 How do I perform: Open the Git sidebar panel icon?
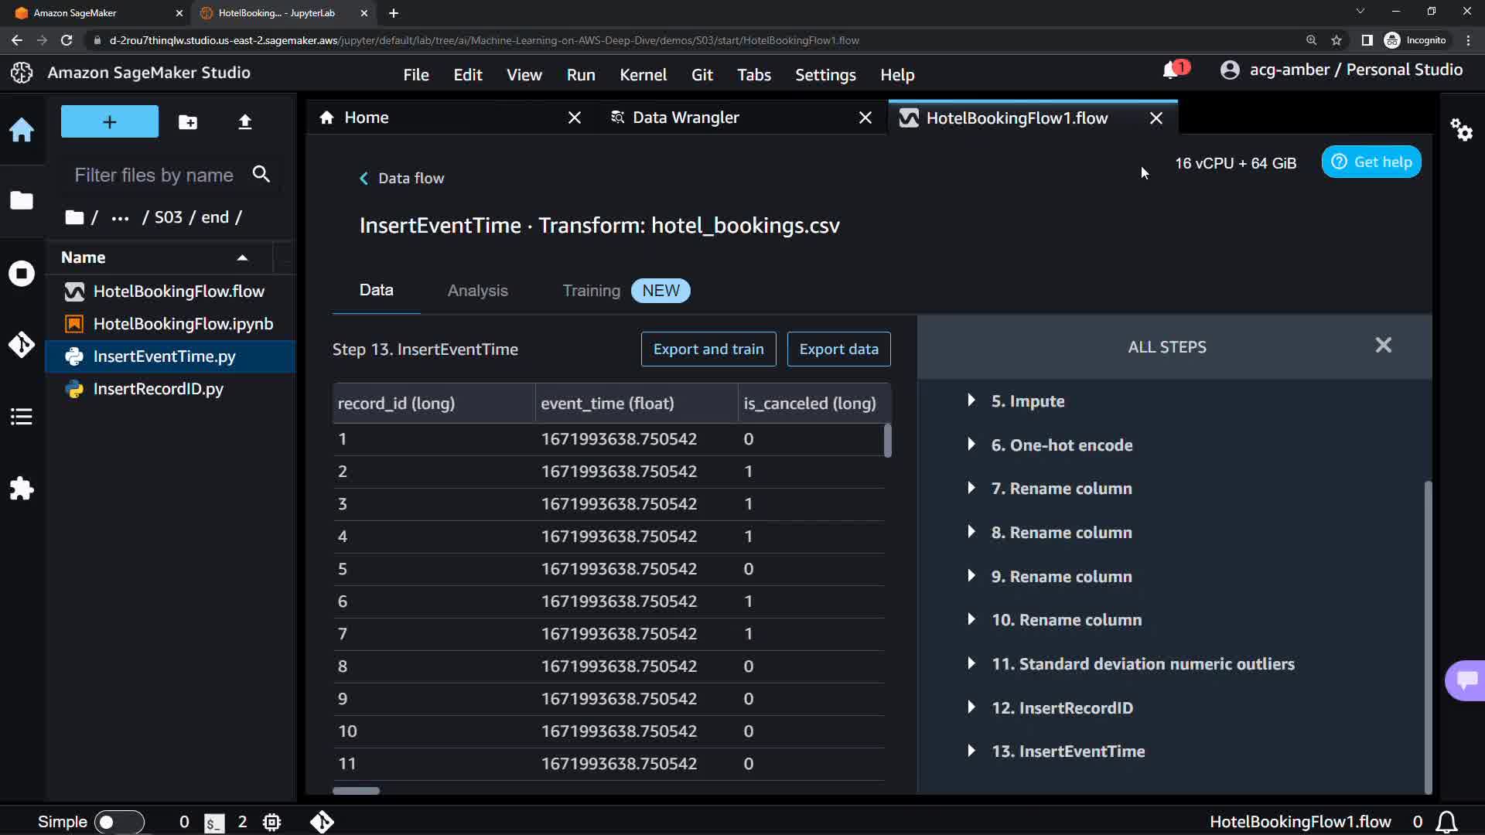pos(22,344)
